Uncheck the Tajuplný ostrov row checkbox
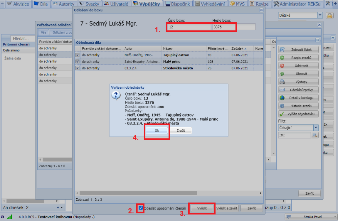 coord(77,55)
